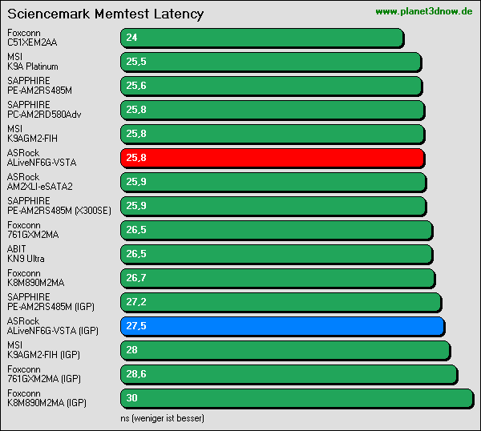Select the SAPPHIRE PE-AM2RS485M (IGP) label

(x=51, y=302)
